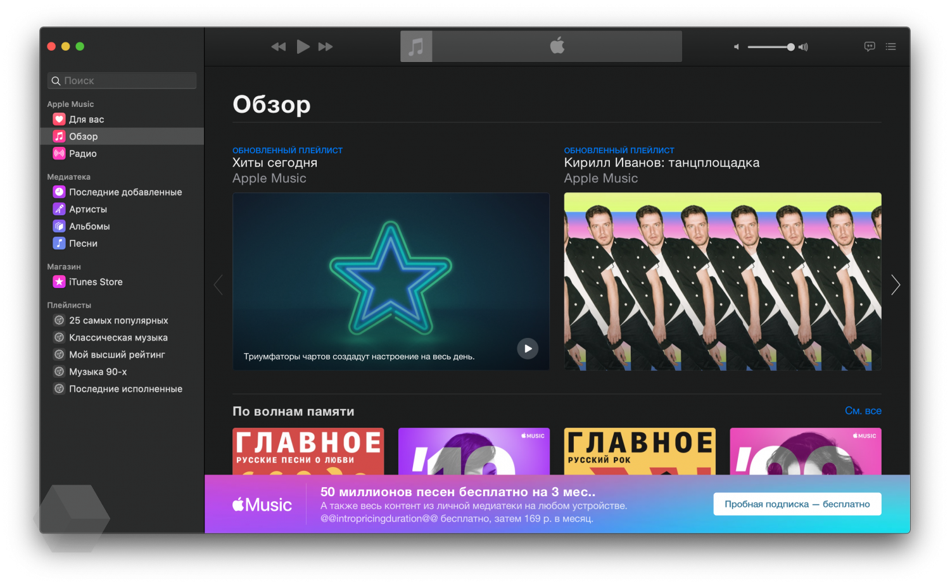This screenshot has width=950, height=586.
Task: Show the Артисты library view
Action: [x=122, y=209]
